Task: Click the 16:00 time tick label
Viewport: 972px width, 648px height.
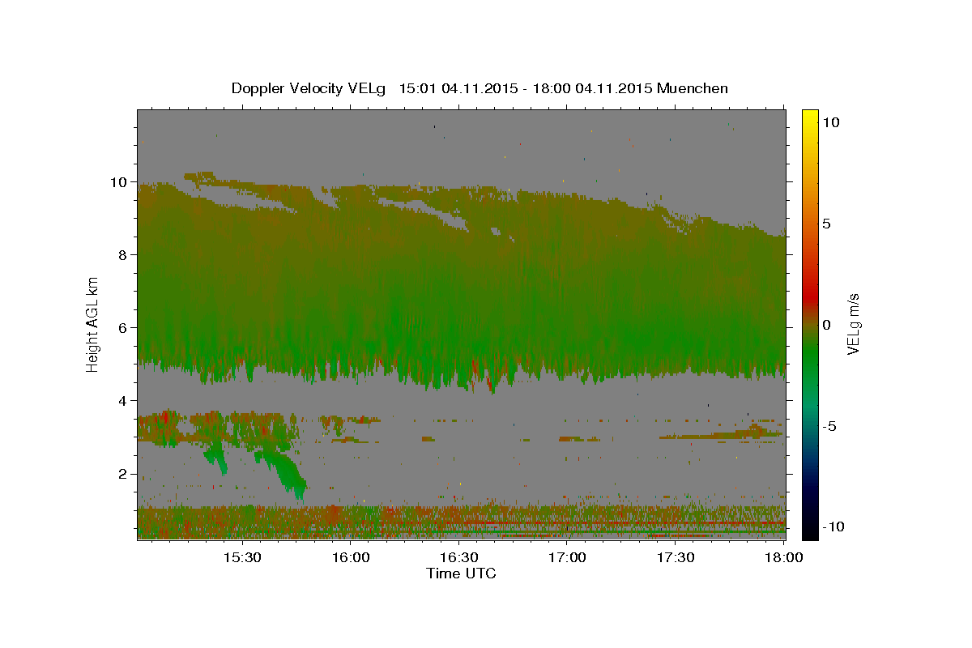Action: (x=351, y=557)
